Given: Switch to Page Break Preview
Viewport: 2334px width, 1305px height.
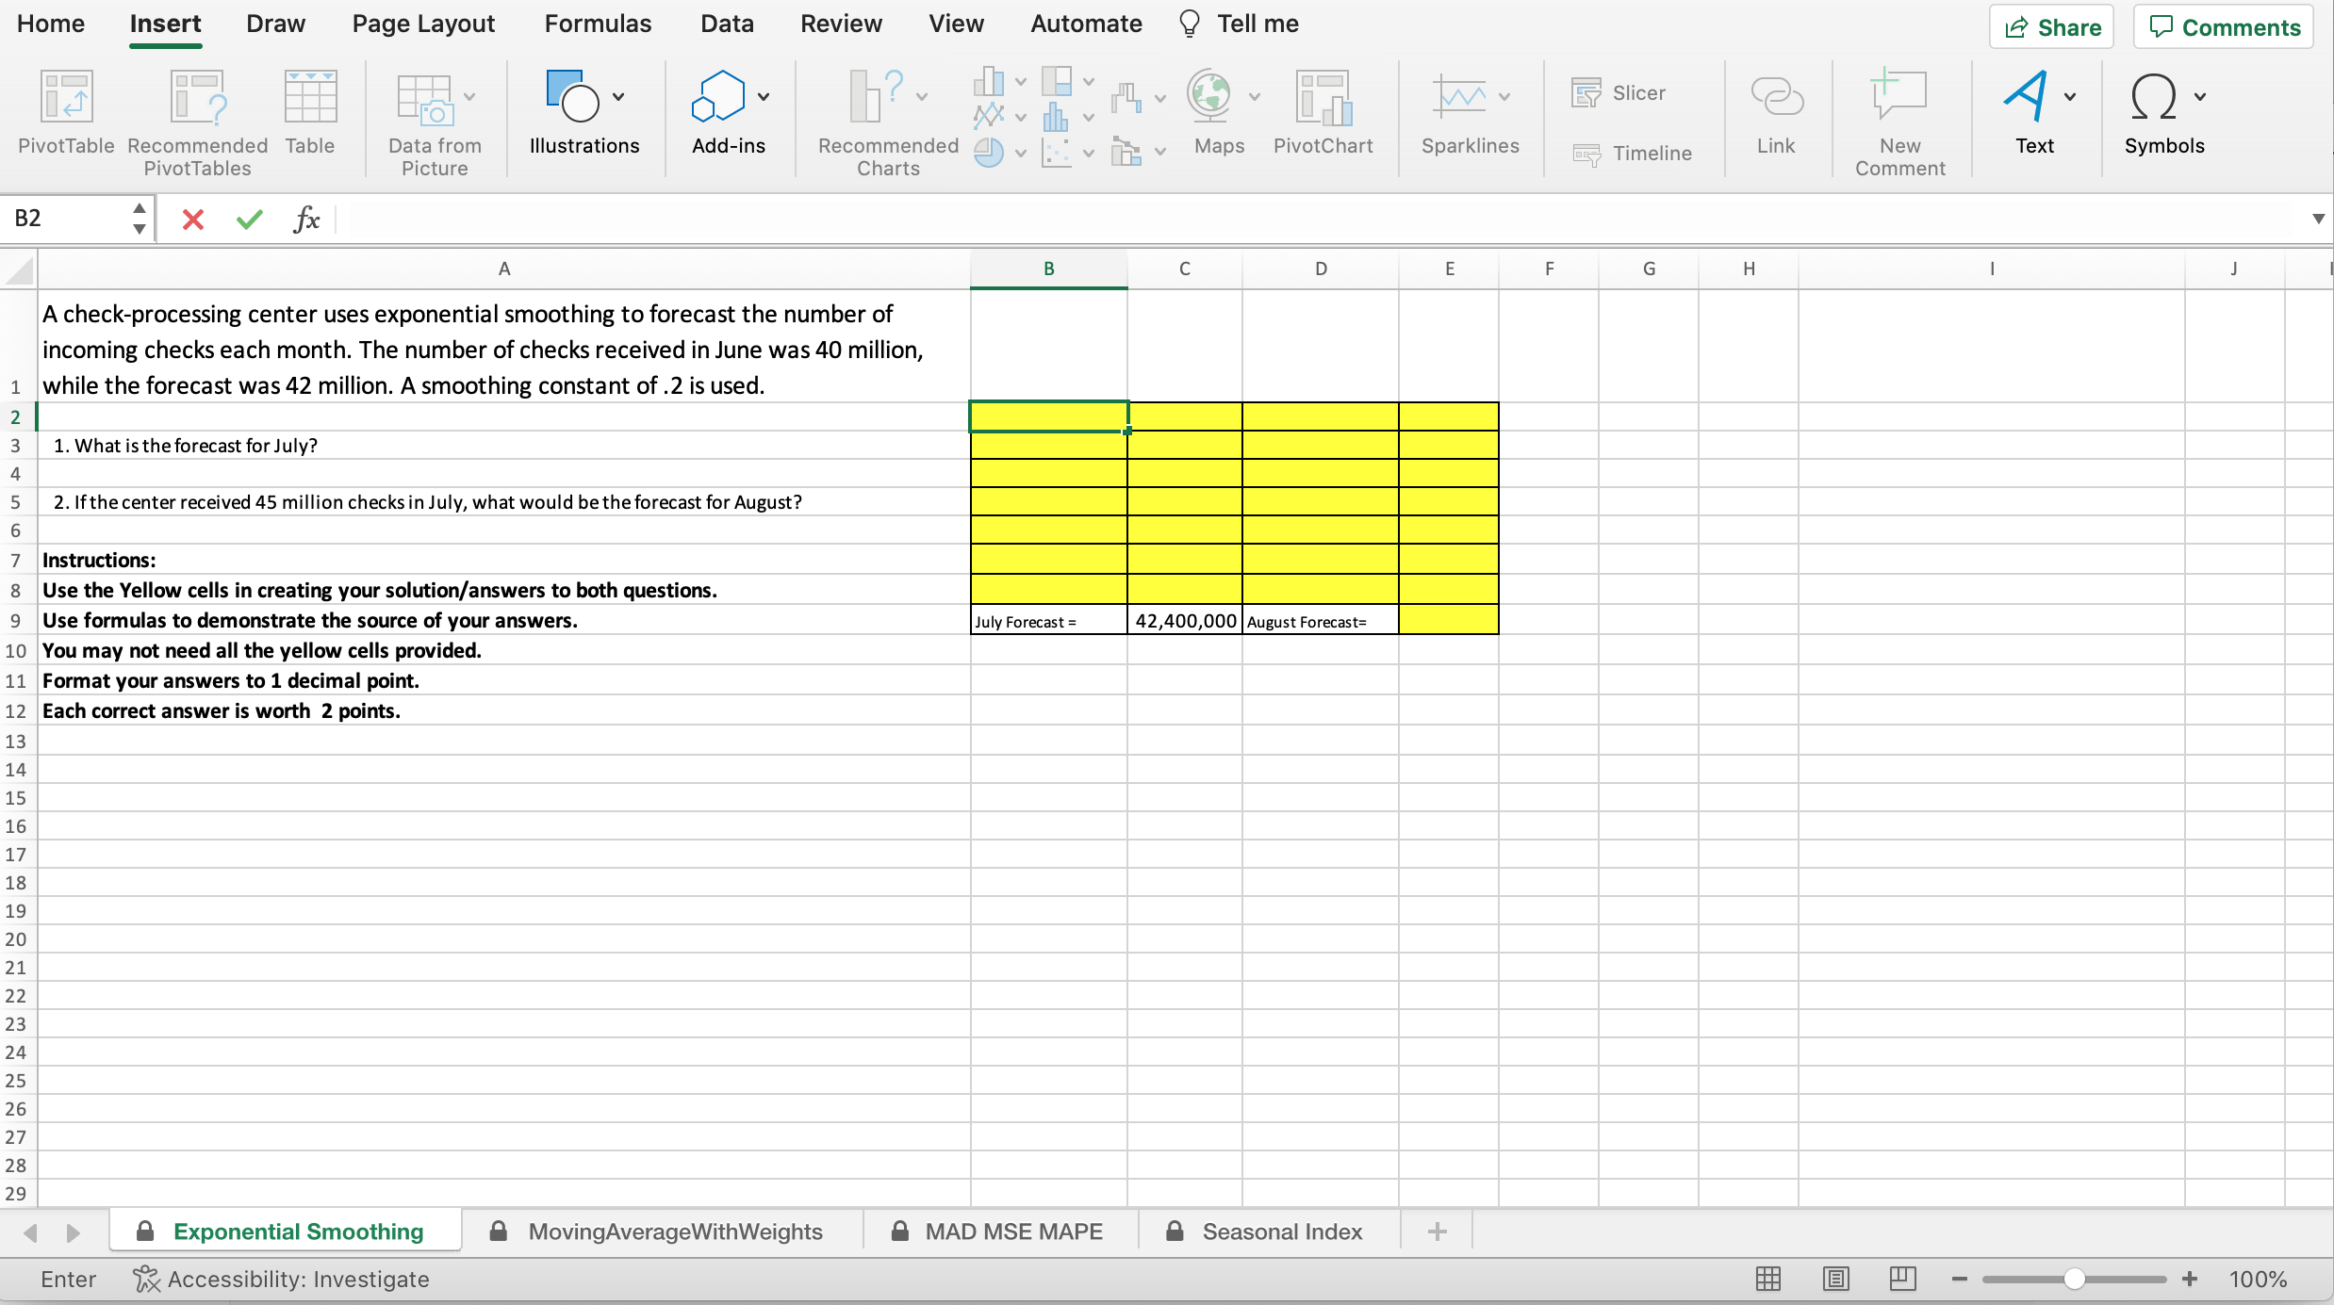Looking at the screenshot, I should [1902, 1279].
